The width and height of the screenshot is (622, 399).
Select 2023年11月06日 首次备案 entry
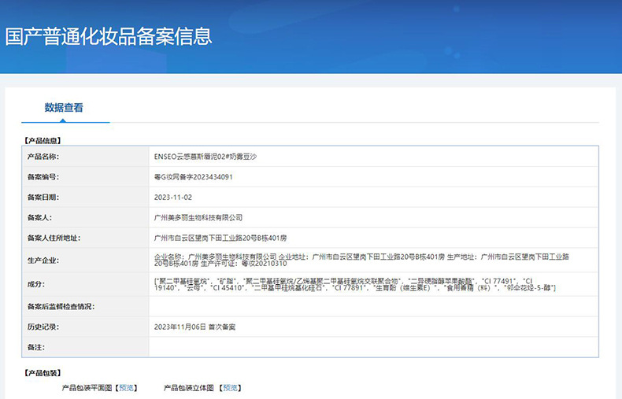pyautogui.click(x=194, y=327)
